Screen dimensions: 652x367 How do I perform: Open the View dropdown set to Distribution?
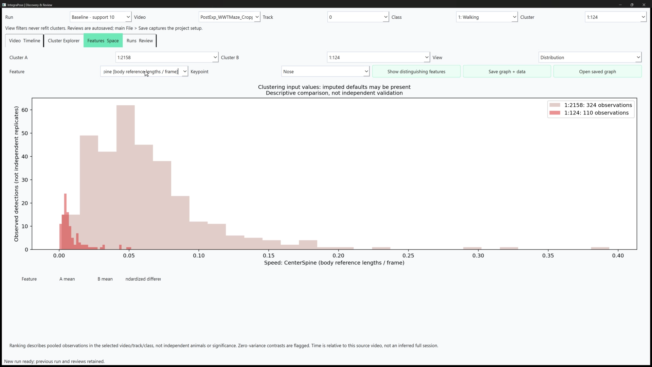click(x=590, y=57)
